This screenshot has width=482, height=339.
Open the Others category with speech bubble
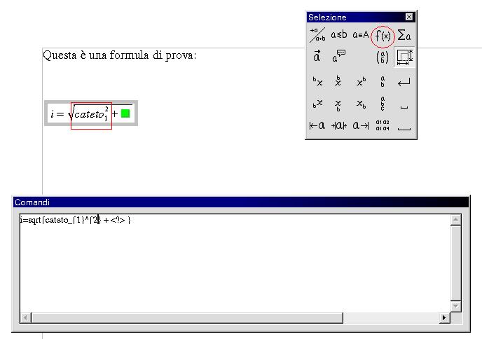[339, 57]
